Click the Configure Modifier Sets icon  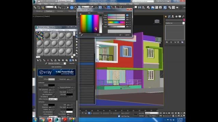pos(182,42)
